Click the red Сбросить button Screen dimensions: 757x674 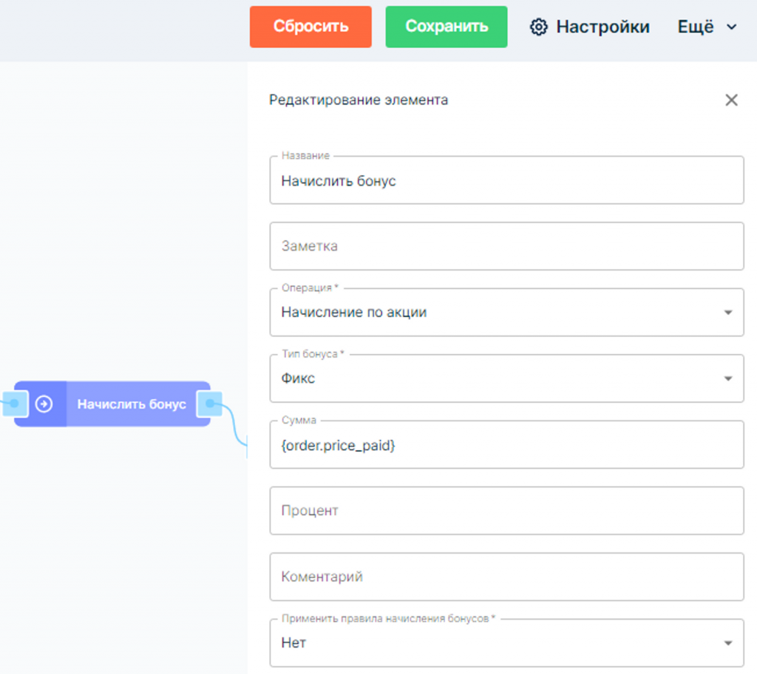click(310, 27)
